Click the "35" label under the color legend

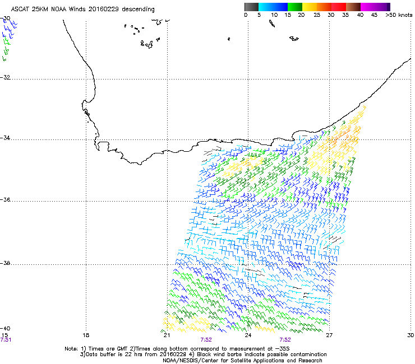click(345, 15)
